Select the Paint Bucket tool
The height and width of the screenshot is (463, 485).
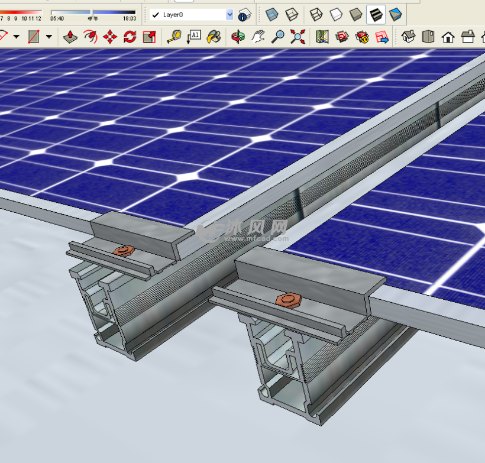pos(214,37)
